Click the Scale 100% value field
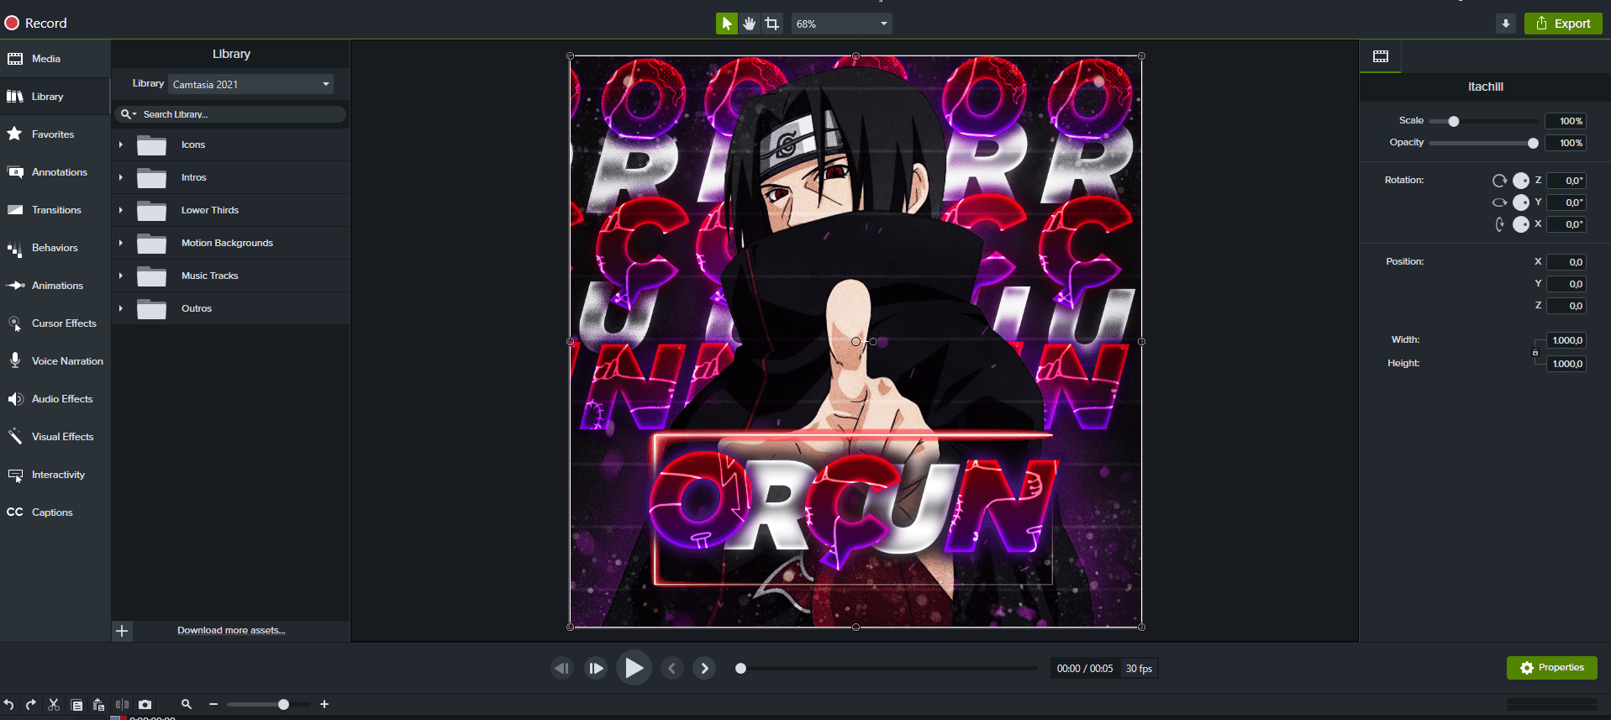Image resolution: width=1611 pixels, height=720 pixels. [x=1566, y=121]
